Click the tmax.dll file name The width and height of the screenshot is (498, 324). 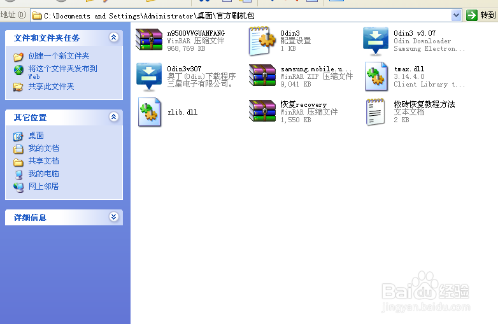409,69
